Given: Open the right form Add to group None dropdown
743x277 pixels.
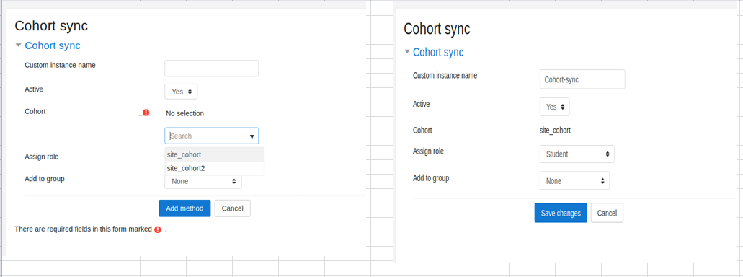Looking at the screenshot, I should [574, 181].
